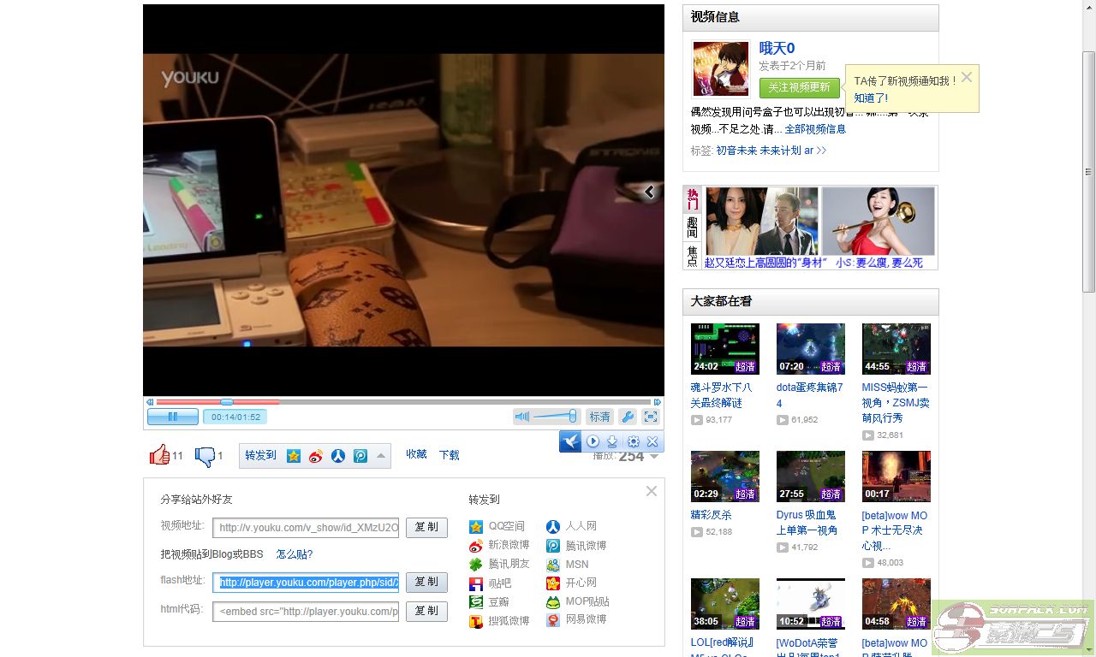Screen dimensions: 1096x657
Task: Open the 标清 video quality selector
Action: tap(599, 417)
